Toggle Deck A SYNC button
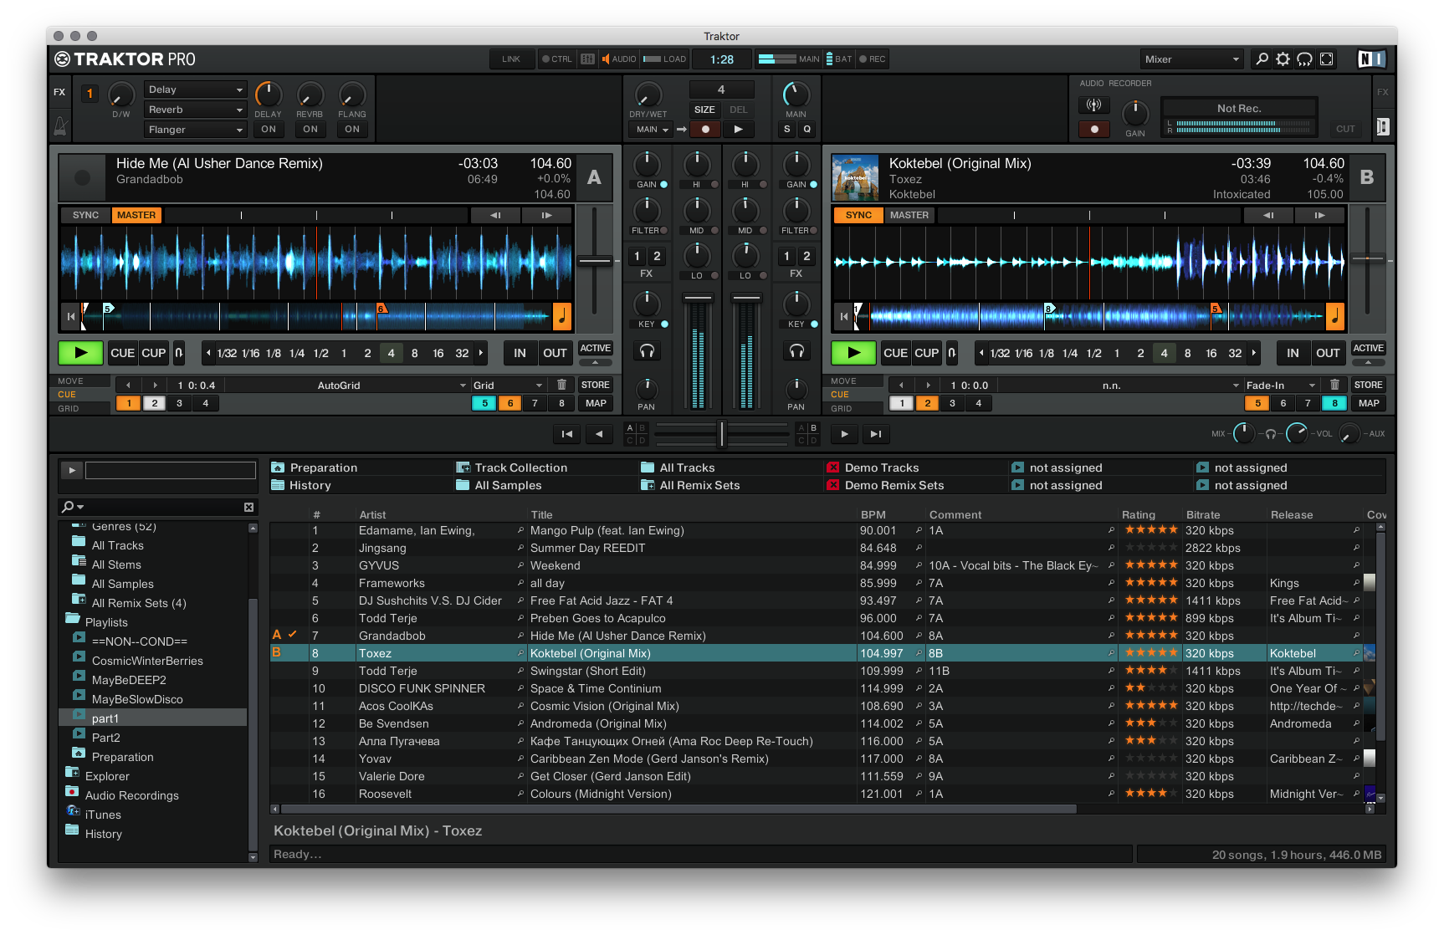The height and width of the screenshot is (935, 1444). [x=85, y=215]
